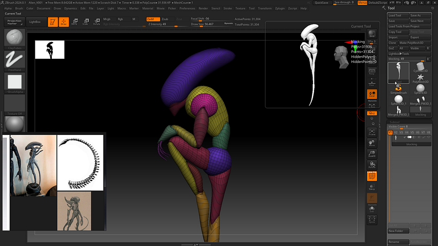Select the PolyMesh3D star tool
The width and height of the screenshot is (438, 246).
click(420, 78)
